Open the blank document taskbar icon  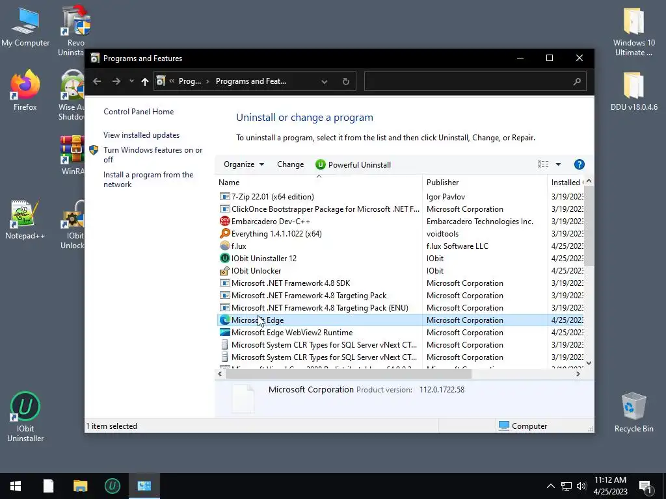[x=48, y=486]
